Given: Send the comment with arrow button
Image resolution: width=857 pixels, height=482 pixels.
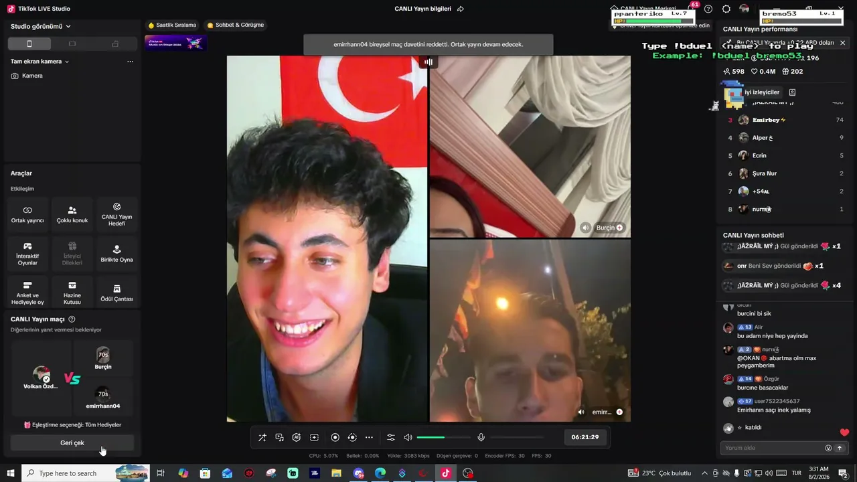Looking at the screenshot, I should click(x=840, y=448).
